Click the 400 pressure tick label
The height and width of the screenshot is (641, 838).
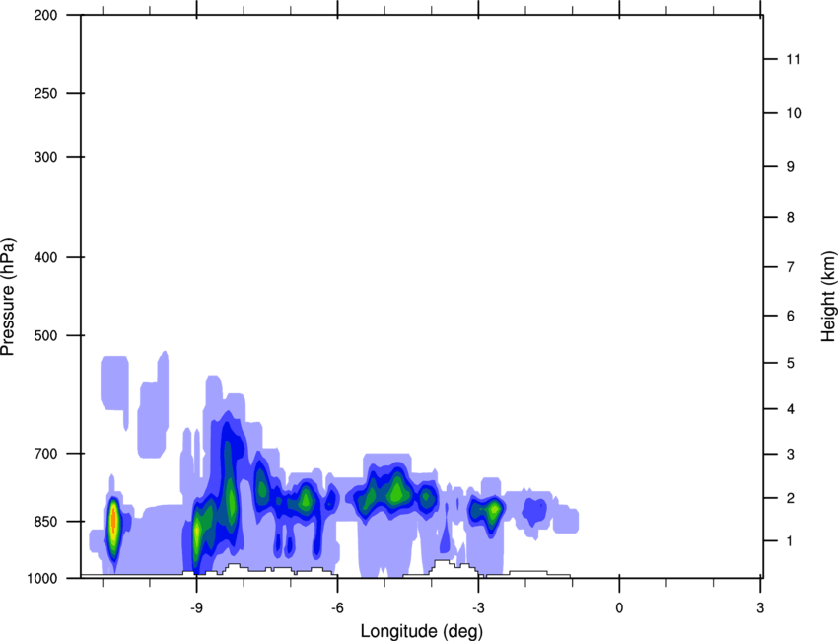pyautogui.click(x=45, y=257)
